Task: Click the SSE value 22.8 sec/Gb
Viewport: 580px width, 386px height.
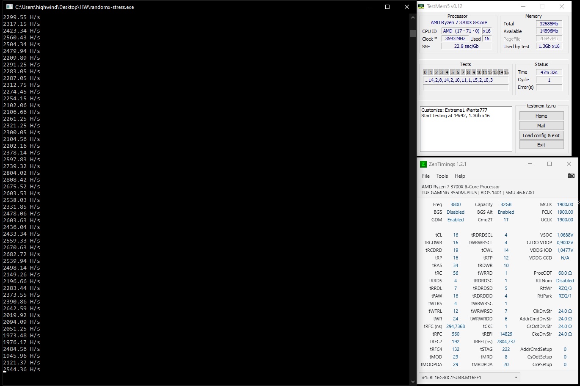Action: (466, 46)
